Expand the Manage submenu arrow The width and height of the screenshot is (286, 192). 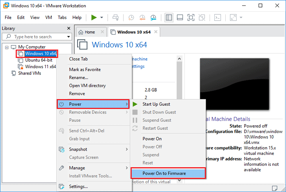[x=127, y=168]
